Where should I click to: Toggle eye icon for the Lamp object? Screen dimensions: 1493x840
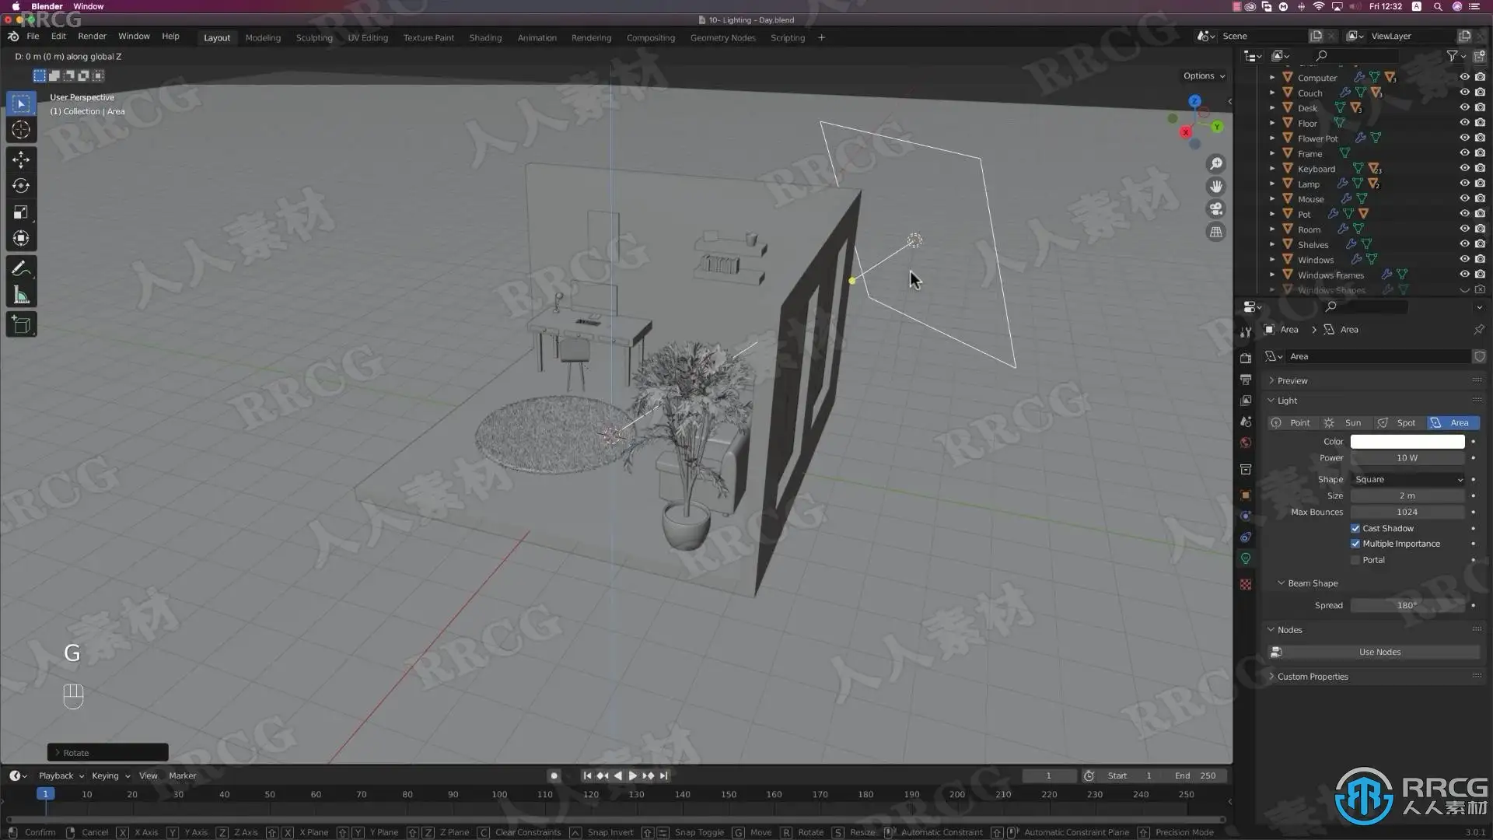(1464, 184)
